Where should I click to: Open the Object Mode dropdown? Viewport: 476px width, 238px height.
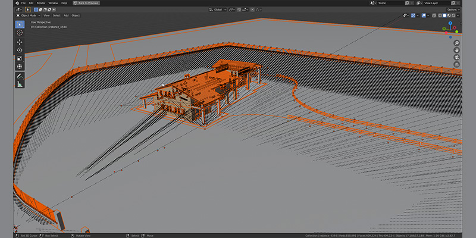pyautogui.click(x=28, y=15)
